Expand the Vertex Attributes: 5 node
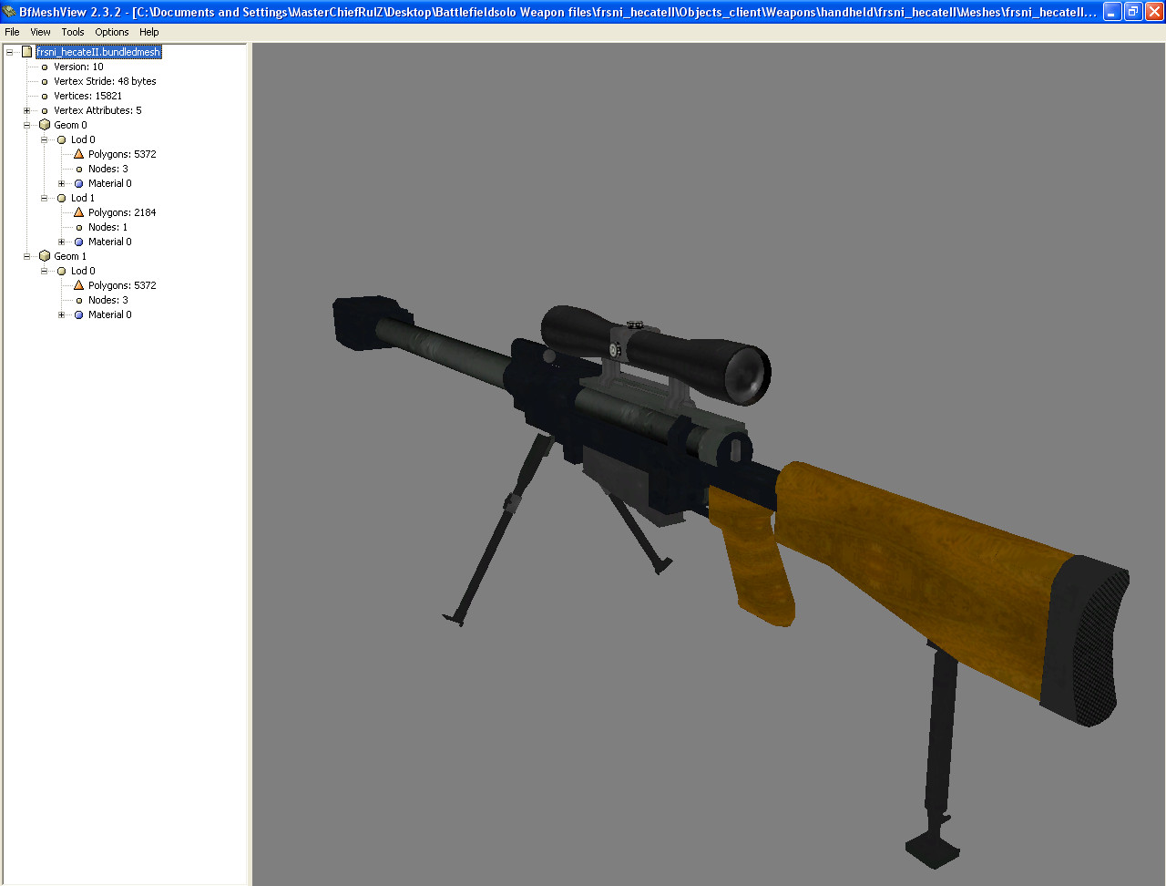 pyautogui.click(x=26, y=110)
